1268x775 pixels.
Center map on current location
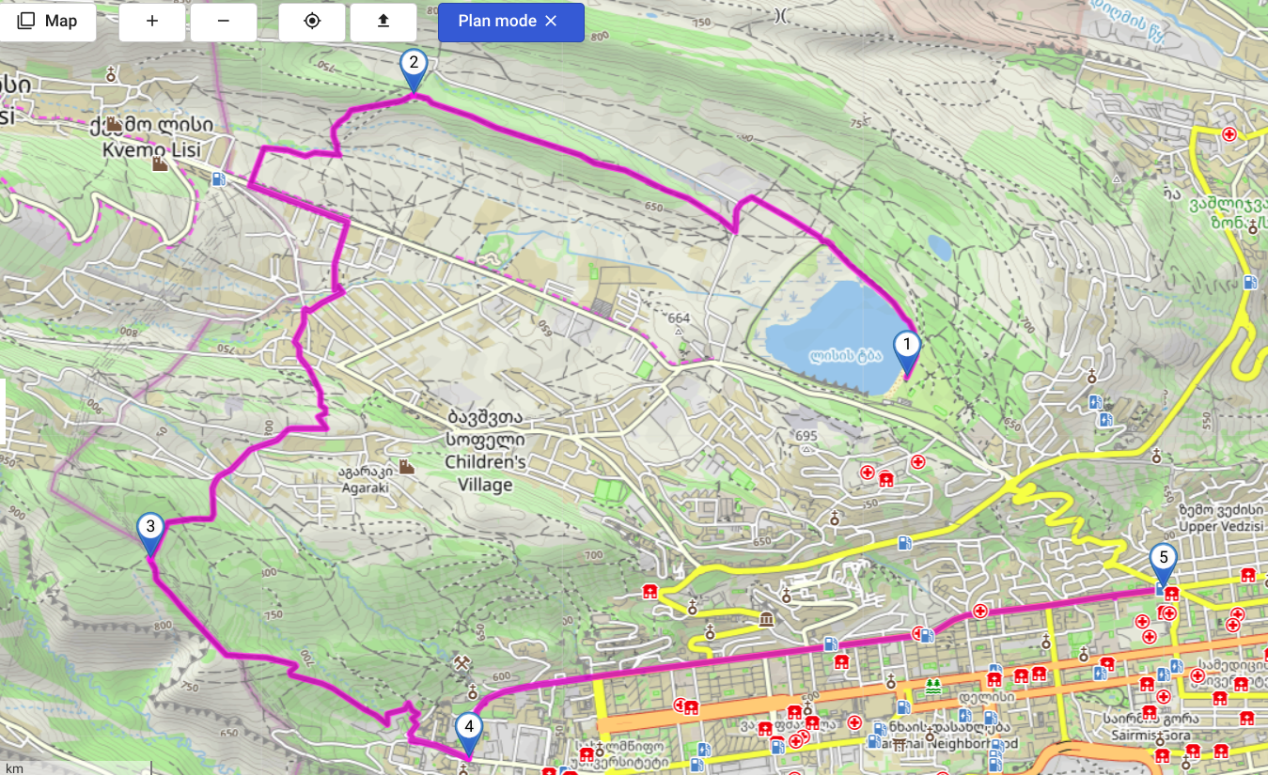click(x=312, y=22)
